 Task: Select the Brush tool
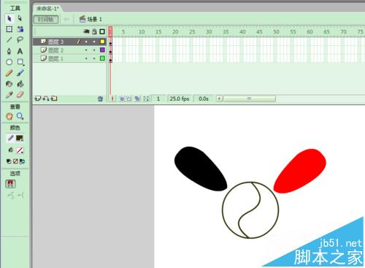(20, 73)
